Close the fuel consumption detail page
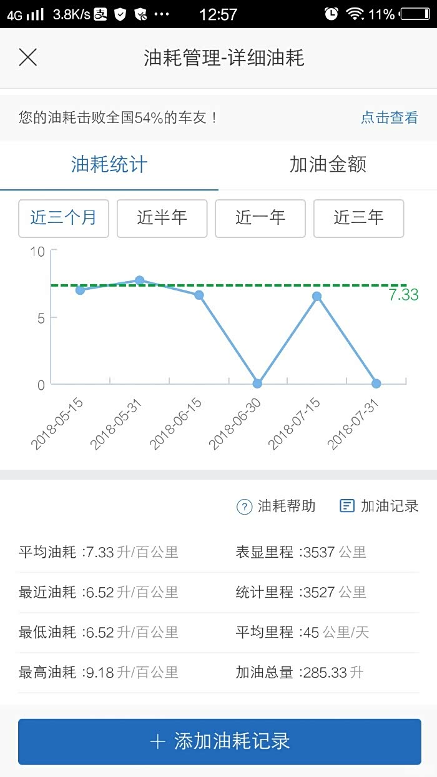Image resolution: width=437 pixels, height=777 pixels. pos(28,58)
